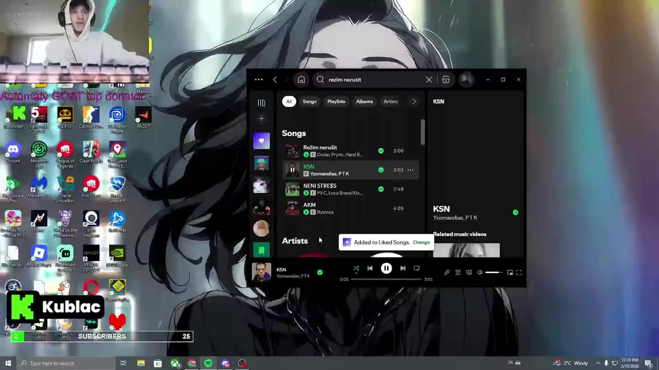The image size is (659, 370).
Task: Click the taskbar search box
Action: click(66, 363)
